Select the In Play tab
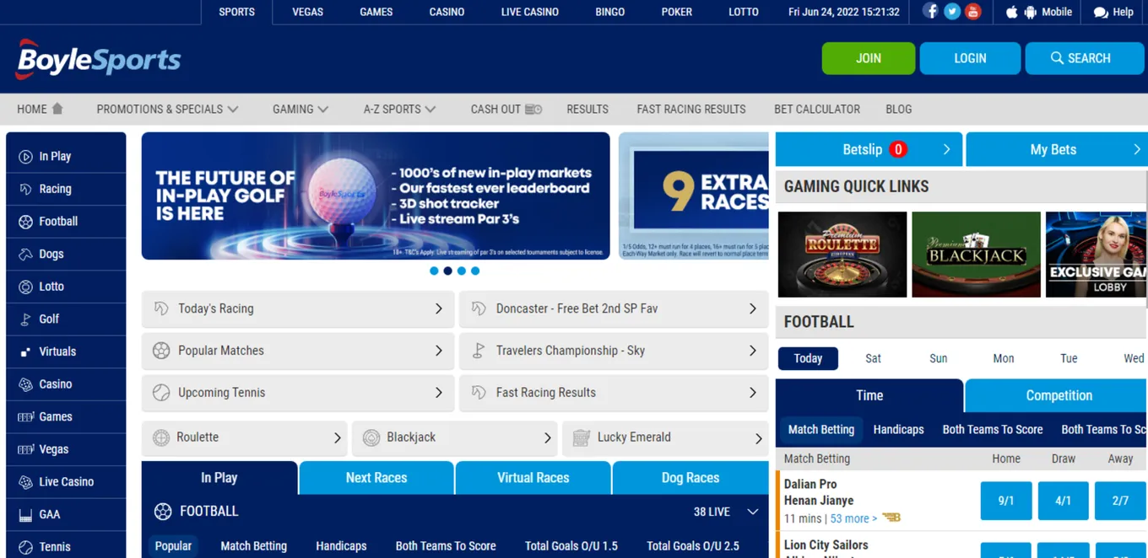 pos(219,478)
